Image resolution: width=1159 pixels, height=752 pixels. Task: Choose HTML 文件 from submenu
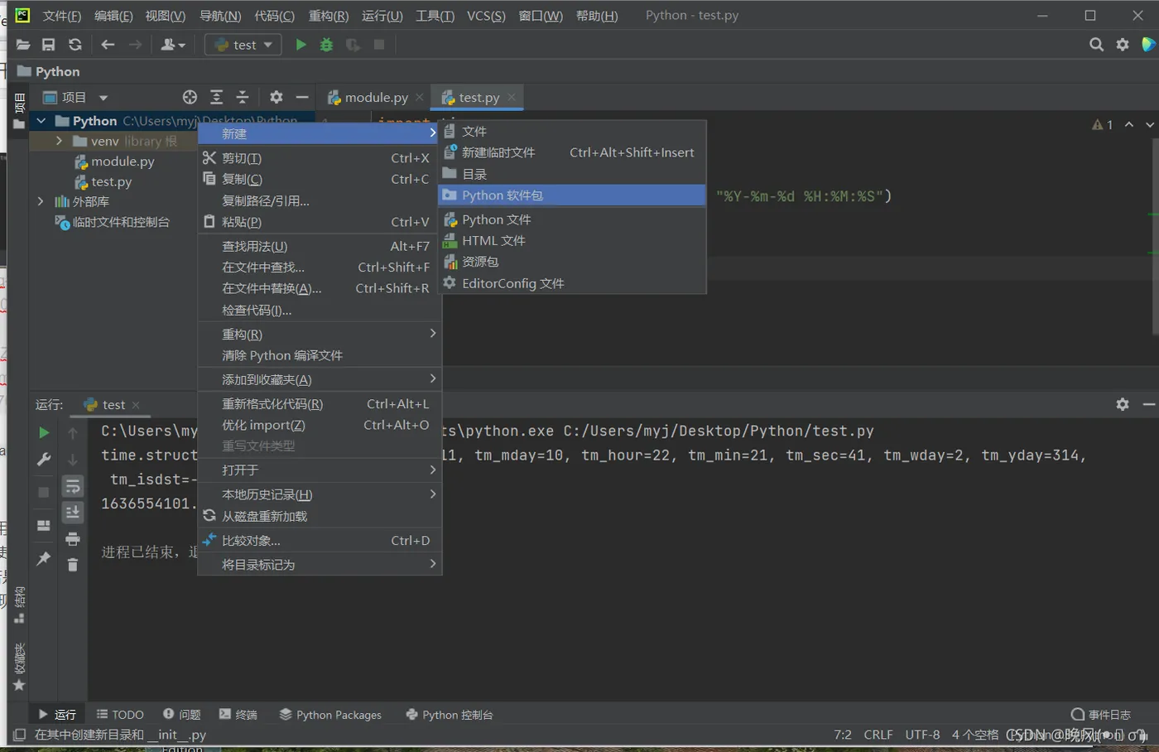click(571, 240)
